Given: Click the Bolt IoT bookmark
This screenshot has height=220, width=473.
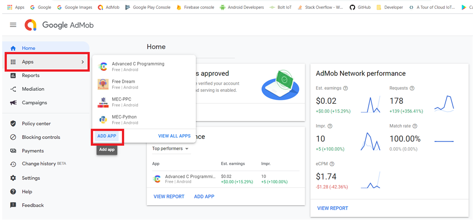Looking at the screenshot, I should pyautogui.click(x=280, y=7).
